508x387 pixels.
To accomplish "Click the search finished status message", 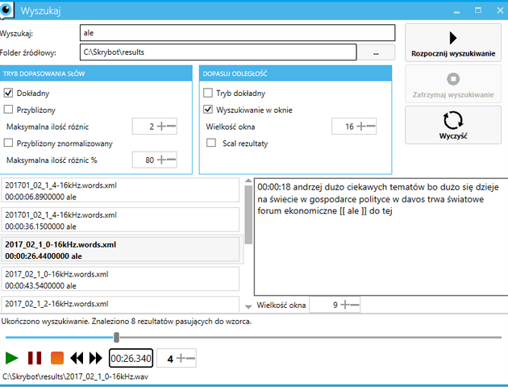I will (x=127, y=322).
